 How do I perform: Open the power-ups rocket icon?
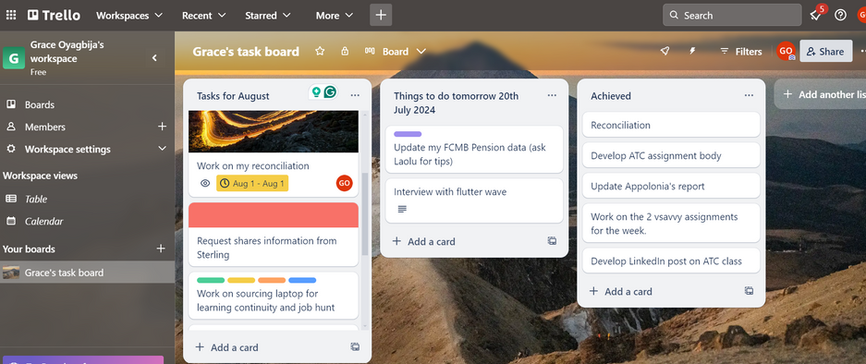665,52
